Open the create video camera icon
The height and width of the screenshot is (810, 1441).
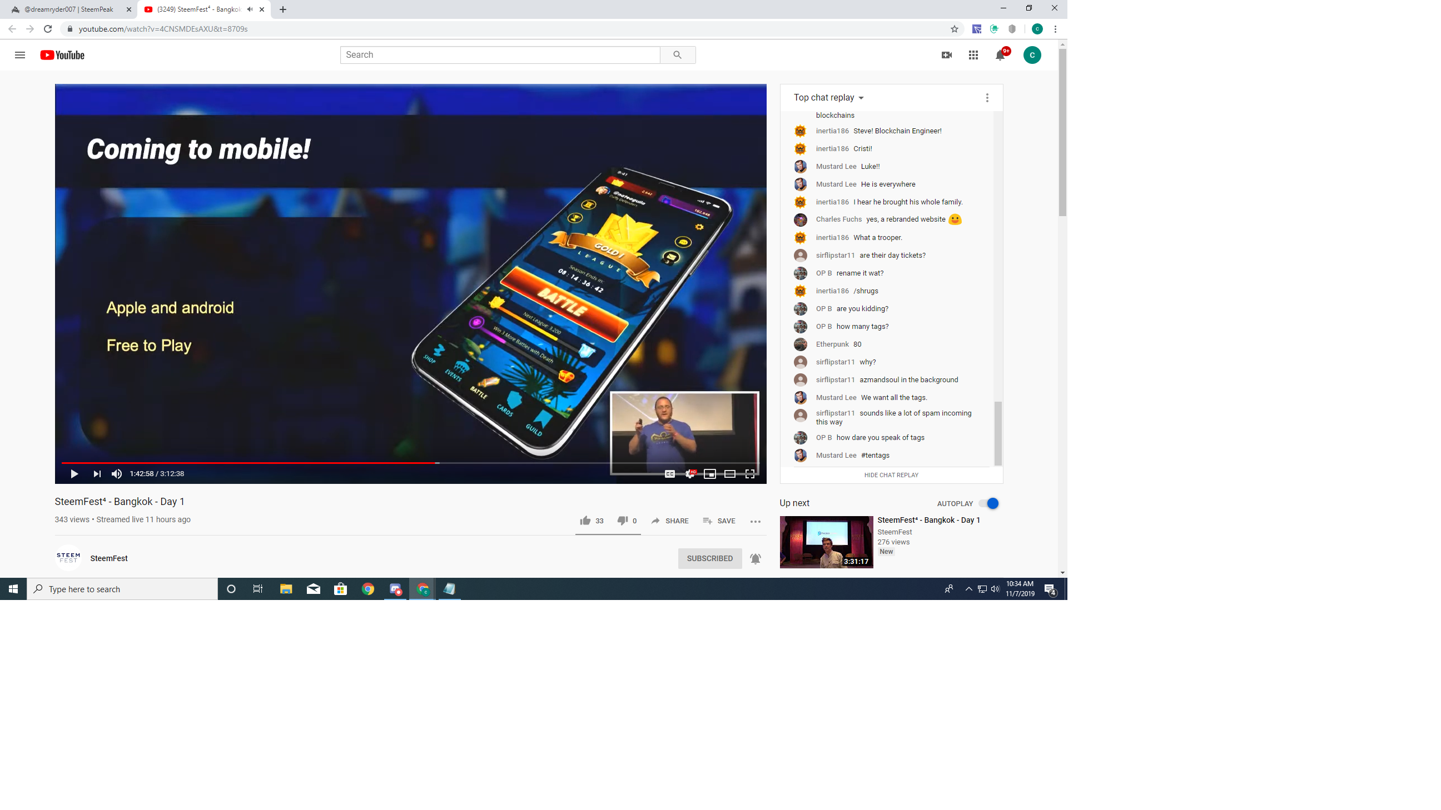coord(947,55)
